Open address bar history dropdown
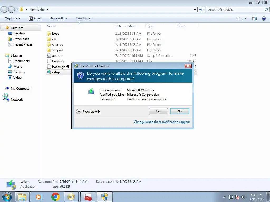Screen dimensions: 270x202 coord(195,9)
